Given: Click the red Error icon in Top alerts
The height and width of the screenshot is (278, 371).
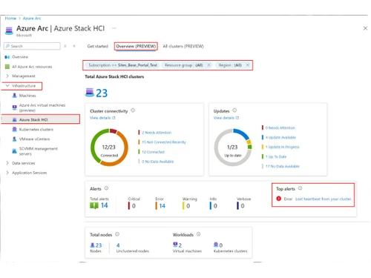Looking at the screenshot, I should (x=279, y=199).
